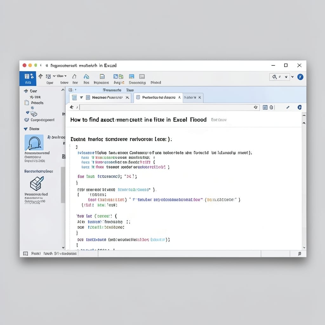Click the magnifier inside the ribbon search box

pyautogui.click(x=275, y=77)
